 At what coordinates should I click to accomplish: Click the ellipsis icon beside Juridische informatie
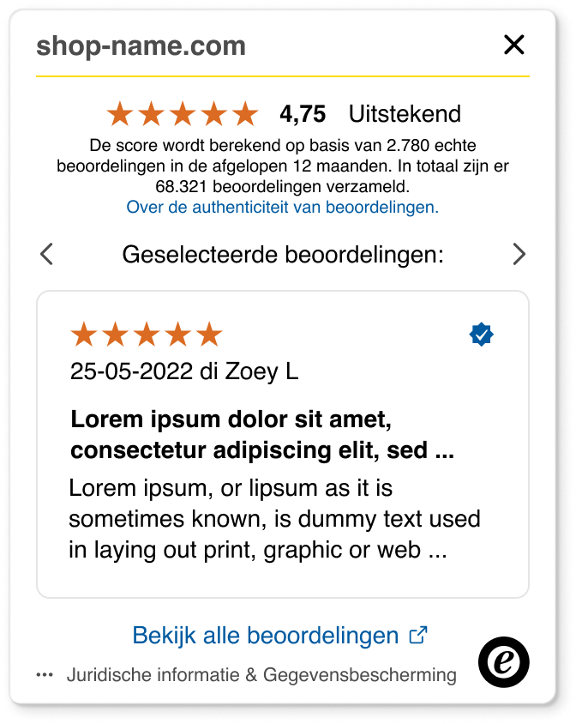tap(43, 674)
